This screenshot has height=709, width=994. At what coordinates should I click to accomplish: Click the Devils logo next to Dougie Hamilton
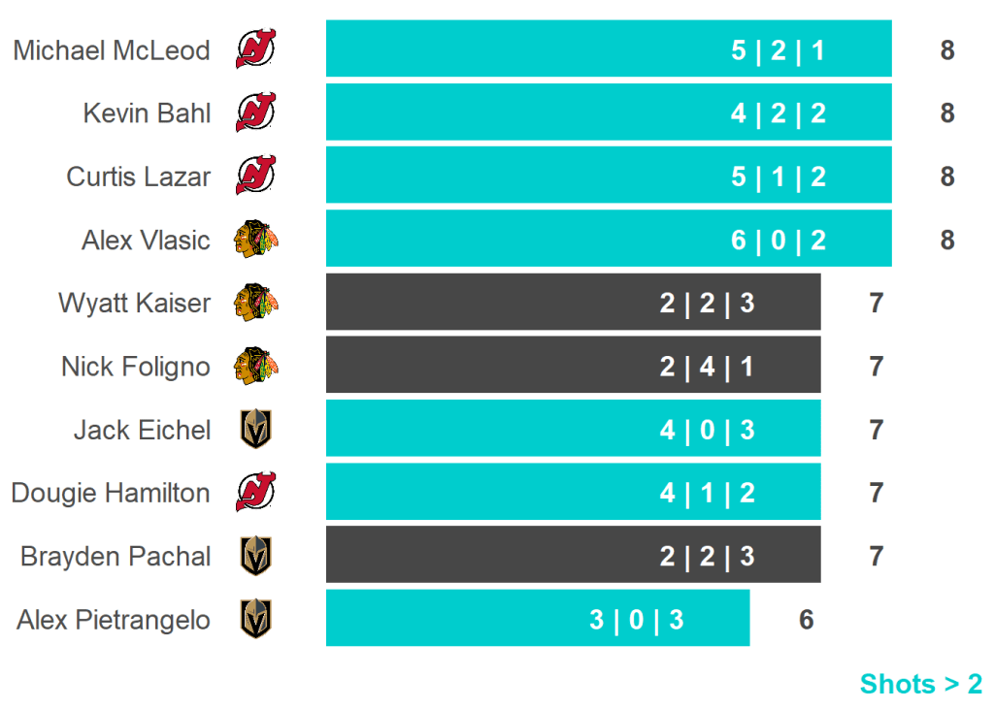click(x=255, y=493)
